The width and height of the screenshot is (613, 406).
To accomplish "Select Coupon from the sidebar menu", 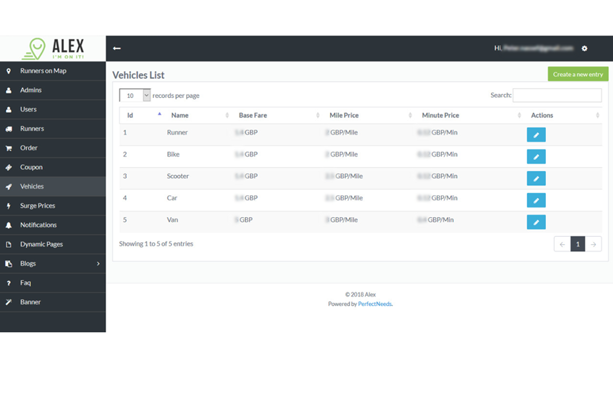I will coord(31,167).
